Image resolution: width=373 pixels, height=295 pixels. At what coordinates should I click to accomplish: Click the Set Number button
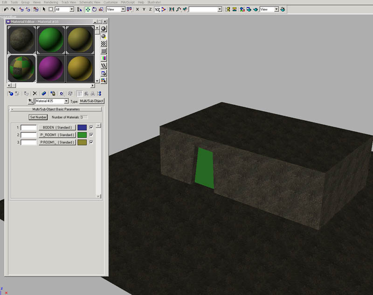click(38, 117)
